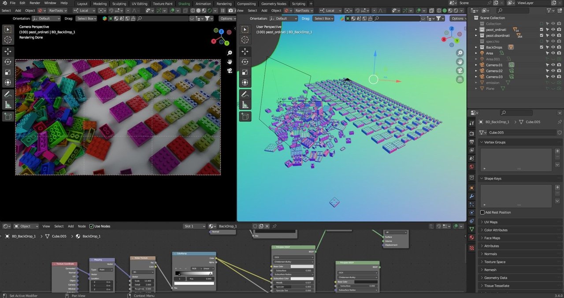Select the Transform tool in right viewport
This screenshot has height=298, width=564.
click(245, 82)
